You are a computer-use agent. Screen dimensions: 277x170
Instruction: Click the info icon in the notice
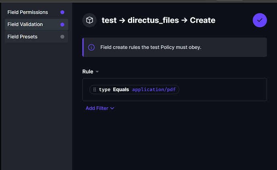click(x=92, y=48)
